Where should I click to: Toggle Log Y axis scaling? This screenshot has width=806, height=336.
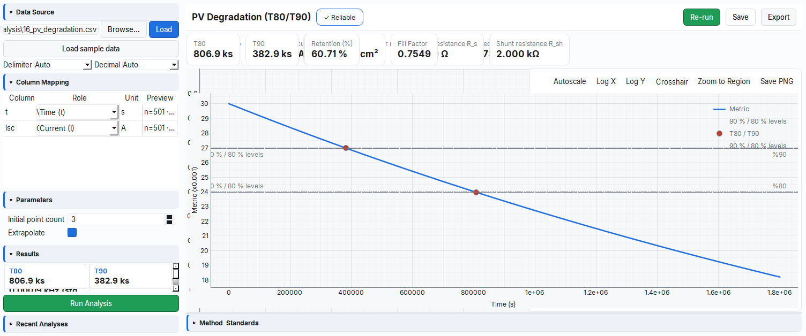coord(636,81)
